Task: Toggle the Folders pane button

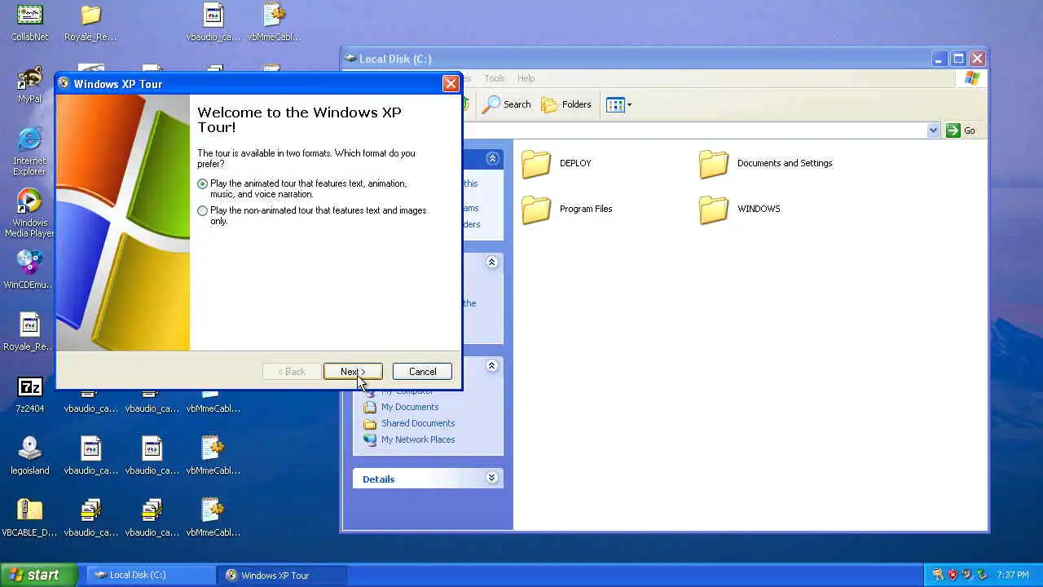Action: pyautogui.click(x=566, y=104)
